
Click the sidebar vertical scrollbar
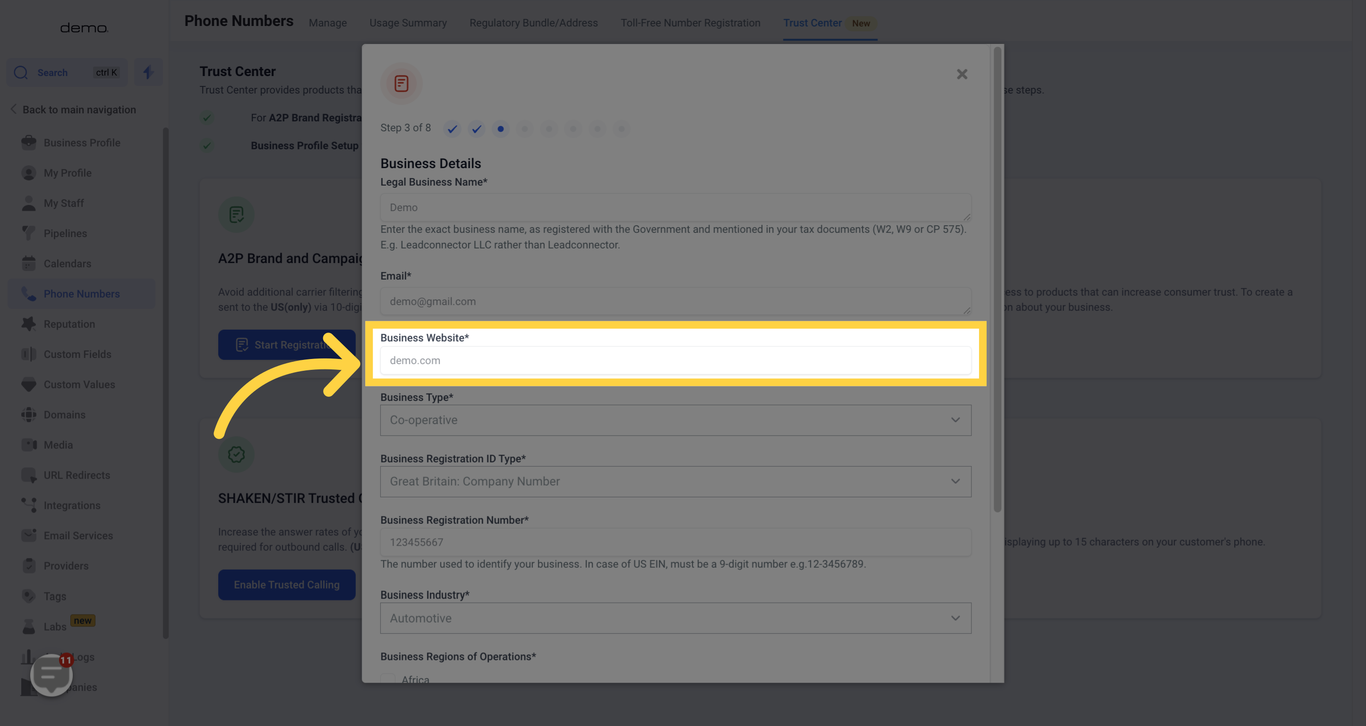click(165, 383)
